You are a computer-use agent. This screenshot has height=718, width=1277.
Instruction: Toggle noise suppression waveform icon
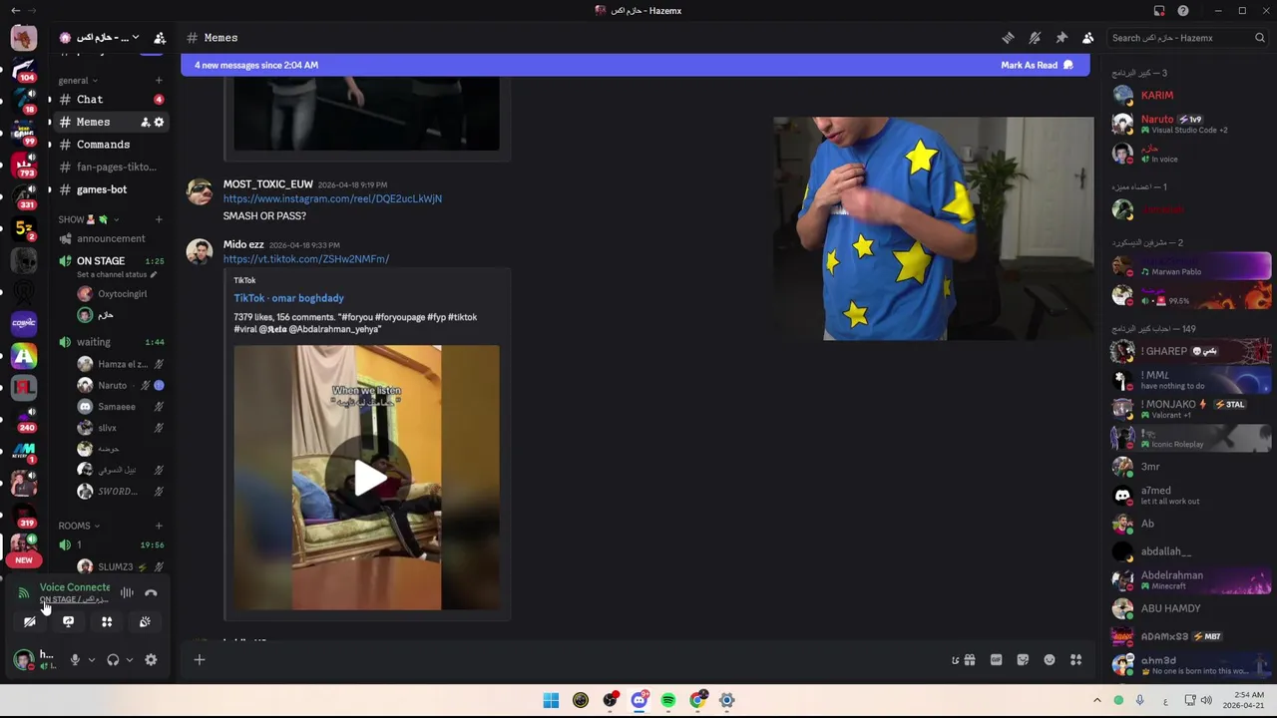127,593
